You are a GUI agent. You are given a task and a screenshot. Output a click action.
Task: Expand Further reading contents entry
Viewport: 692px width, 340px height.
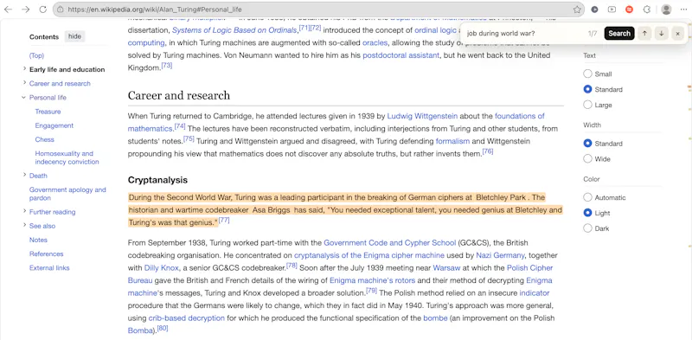24,211
